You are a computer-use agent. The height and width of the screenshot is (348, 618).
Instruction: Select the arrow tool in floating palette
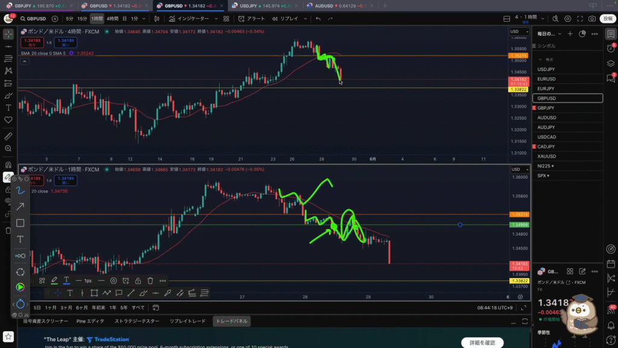pyautogui.click(x=20, y=207)
